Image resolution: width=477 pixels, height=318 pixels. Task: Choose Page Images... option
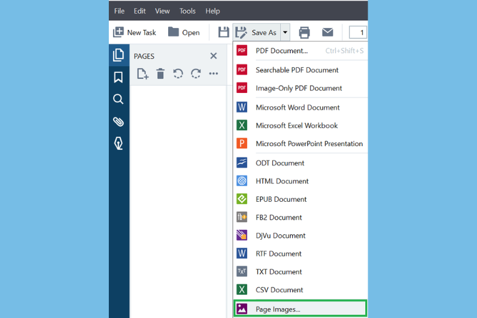[300, 309]
